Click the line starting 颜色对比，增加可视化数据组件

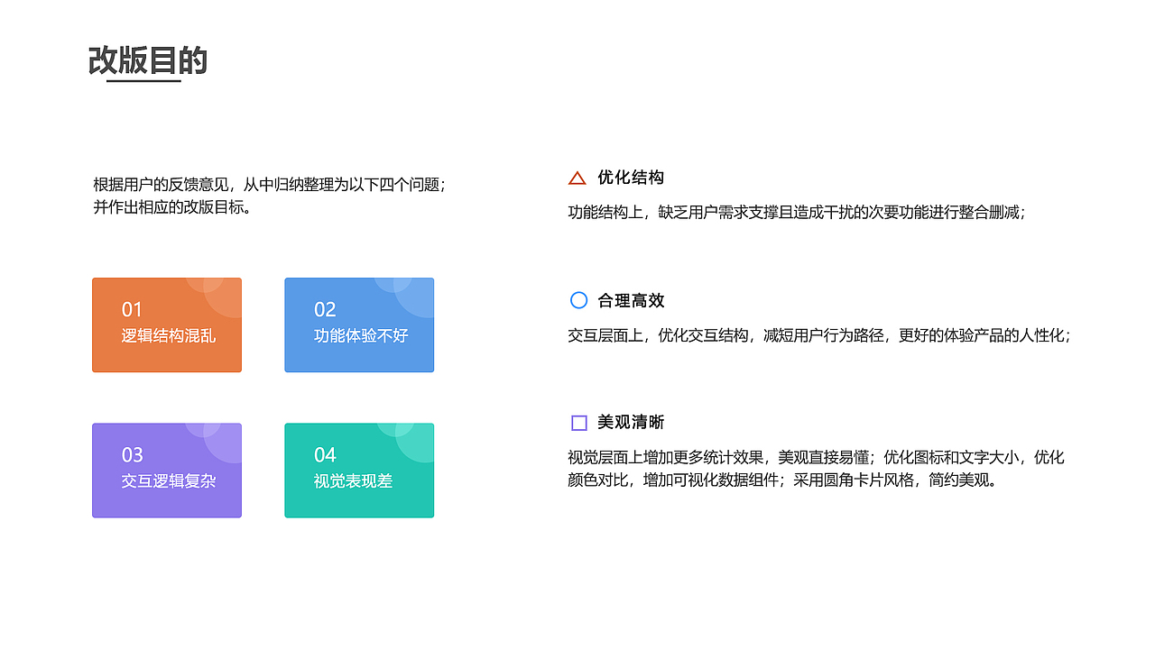click(x=783, y=480)
